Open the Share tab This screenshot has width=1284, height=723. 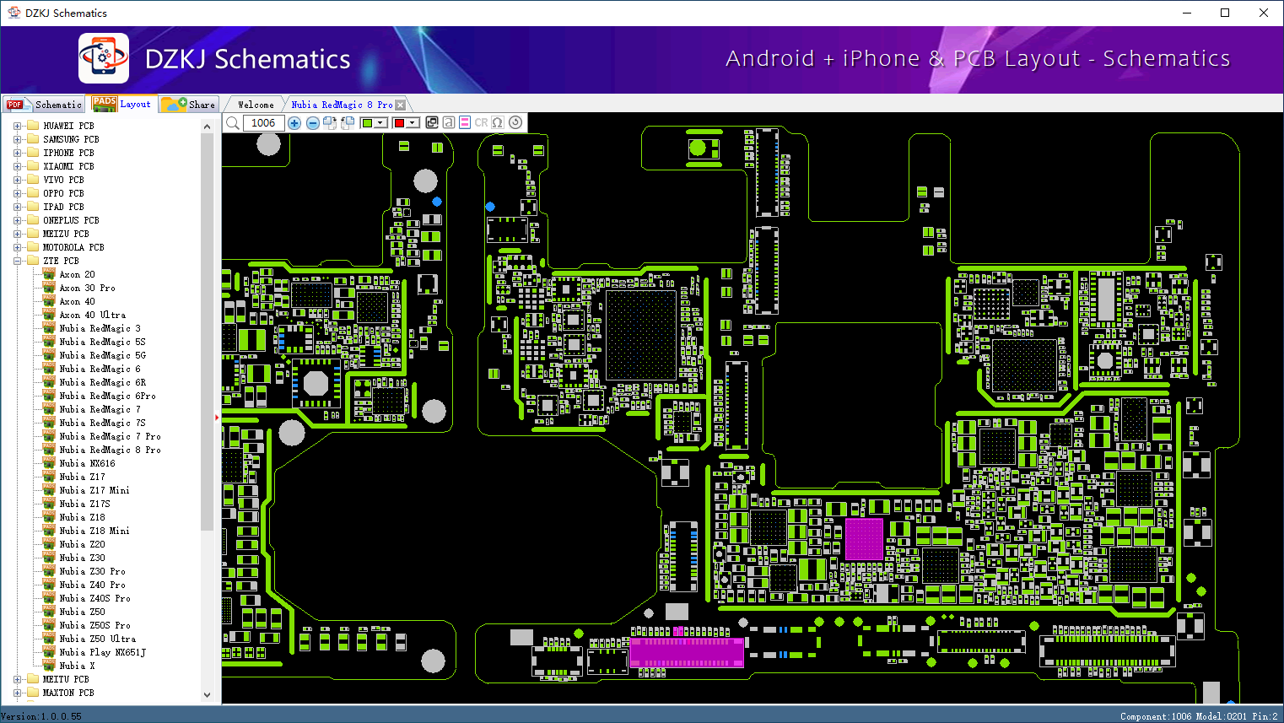point(189,105)
